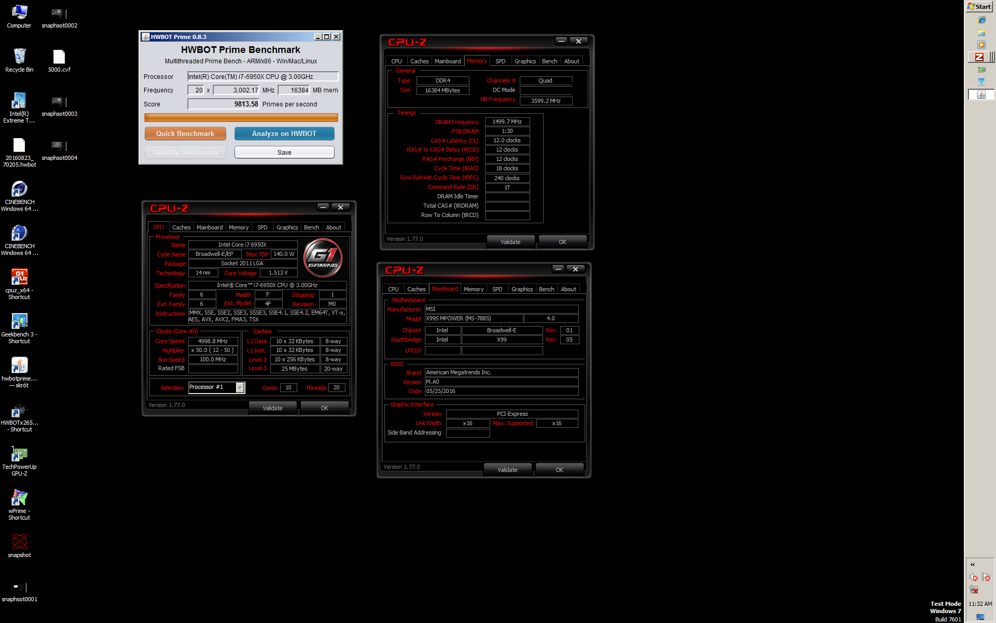996x623 pixels.
Task: Select the snapshot desktop icon
Action: coord(19,545)
